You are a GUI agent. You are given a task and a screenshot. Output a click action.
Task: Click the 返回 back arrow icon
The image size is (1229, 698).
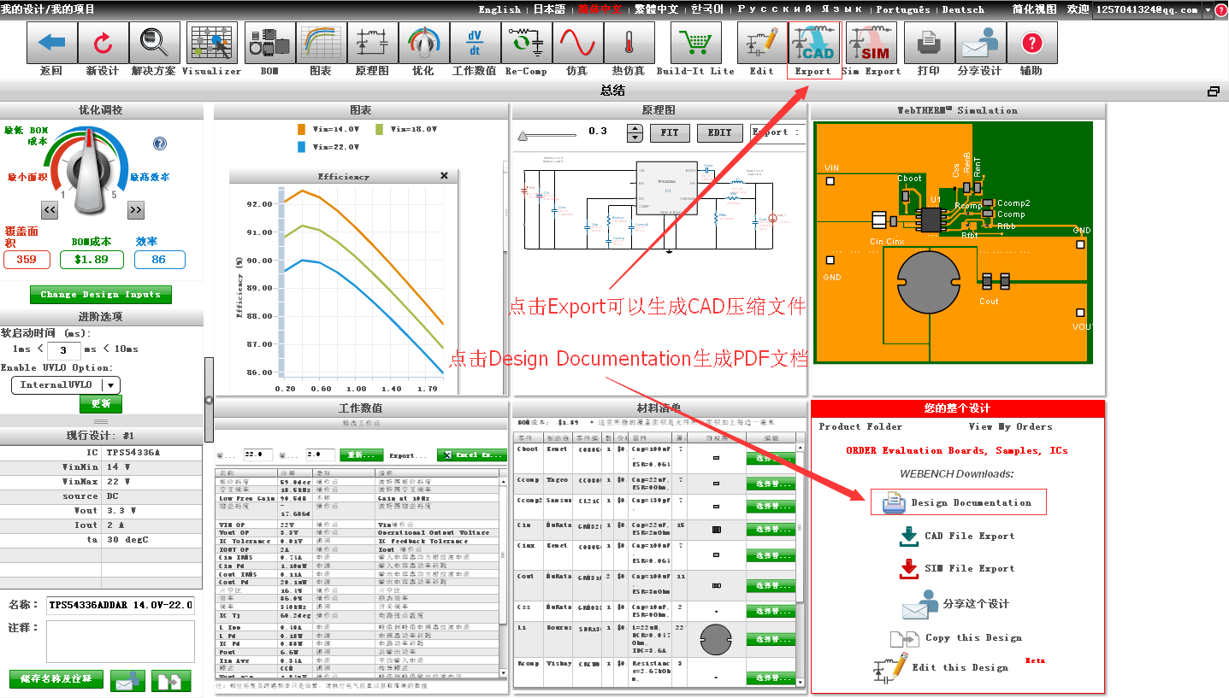pos(51,43)
